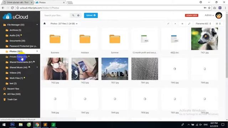
Task: Click the uCloud logo
Action: coord(15,17)
